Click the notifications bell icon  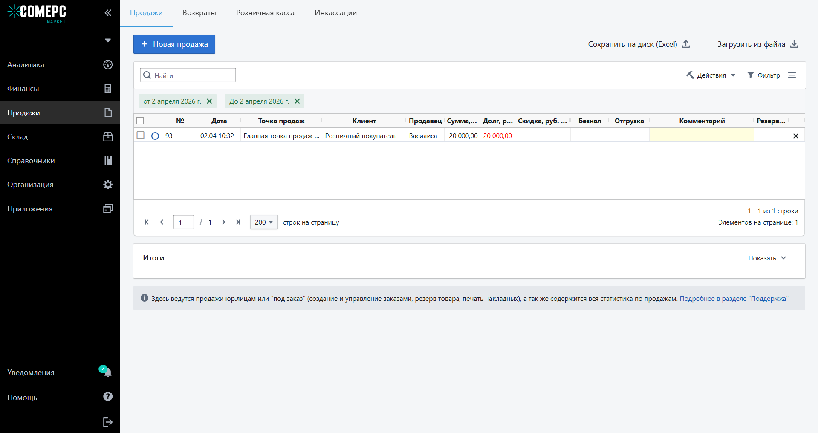point(107,372)
